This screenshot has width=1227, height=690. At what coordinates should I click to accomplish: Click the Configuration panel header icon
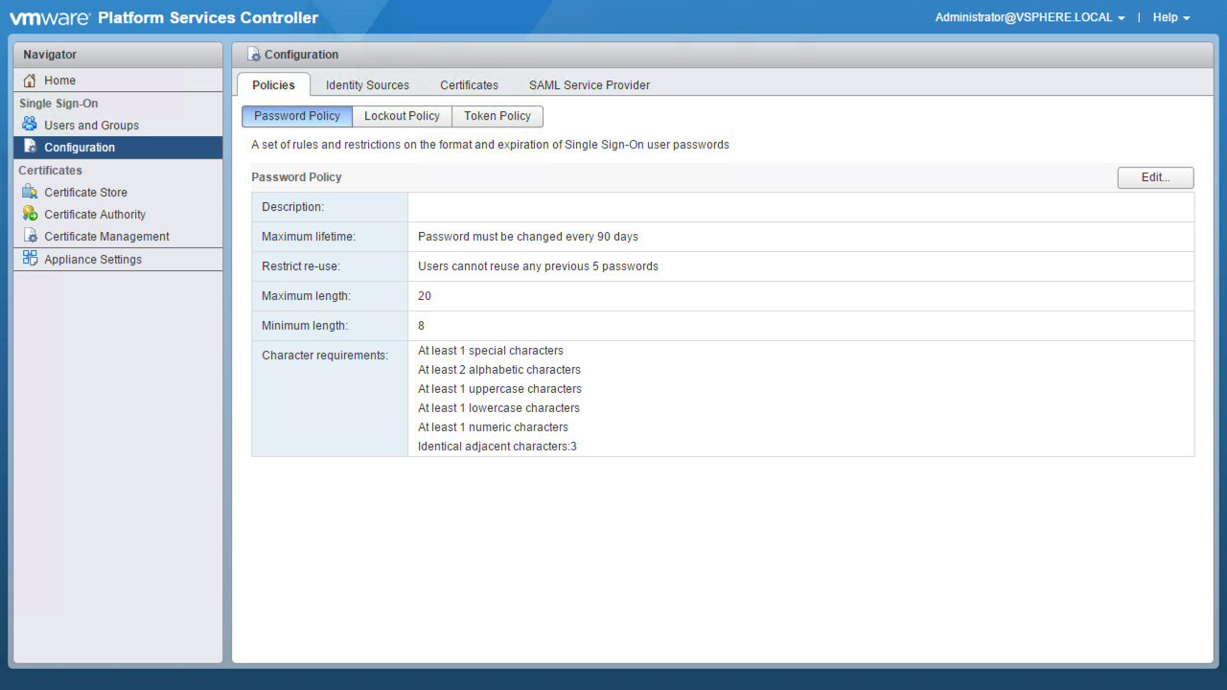(x=254, y=55)
